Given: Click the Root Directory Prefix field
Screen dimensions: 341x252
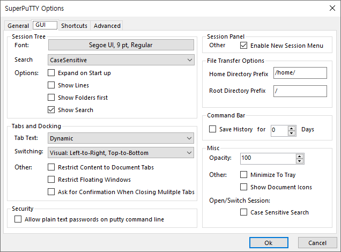Looking at the screenshot, I should [300, 91].
